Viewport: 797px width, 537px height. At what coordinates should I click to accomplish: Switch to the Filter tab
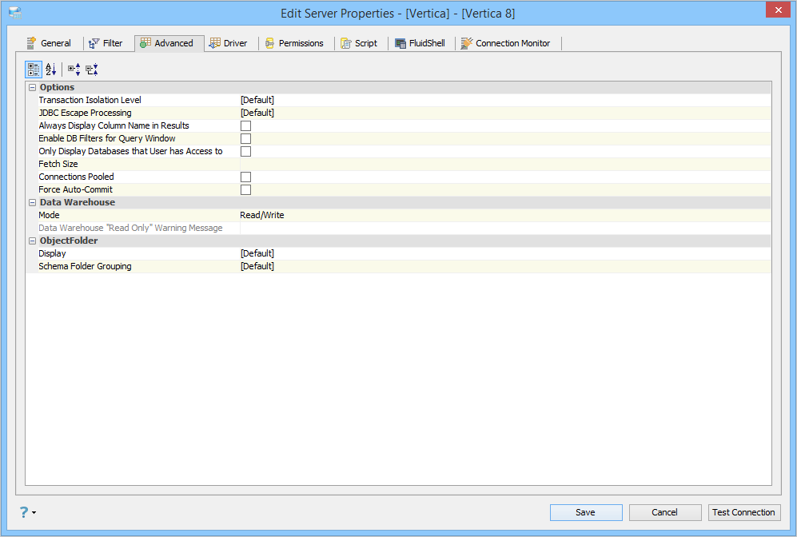106,43
